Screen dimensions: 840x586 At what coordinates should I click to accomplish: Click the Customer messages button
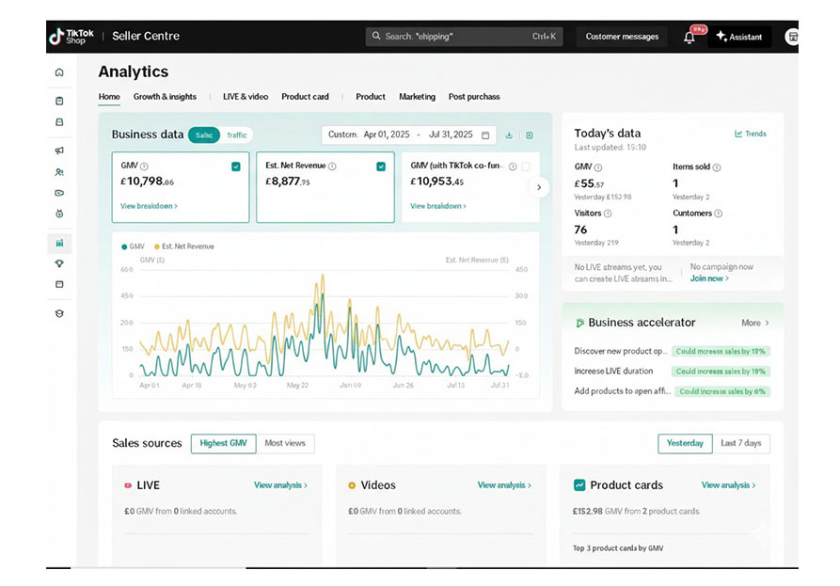(x=622, y=37)
